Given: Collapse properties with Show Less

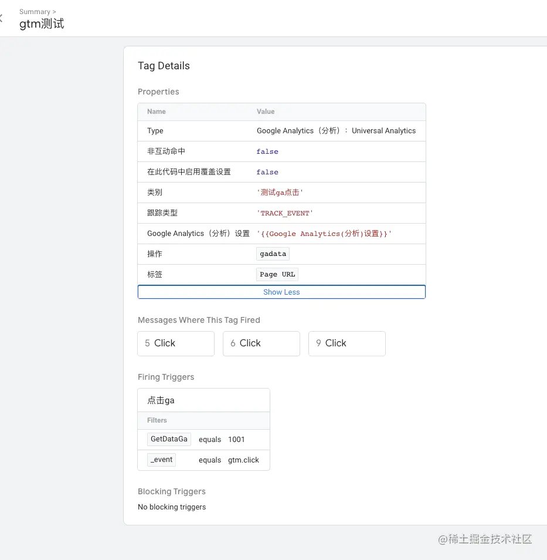Looking at the screenshot, I should click(x=281, y=292).
